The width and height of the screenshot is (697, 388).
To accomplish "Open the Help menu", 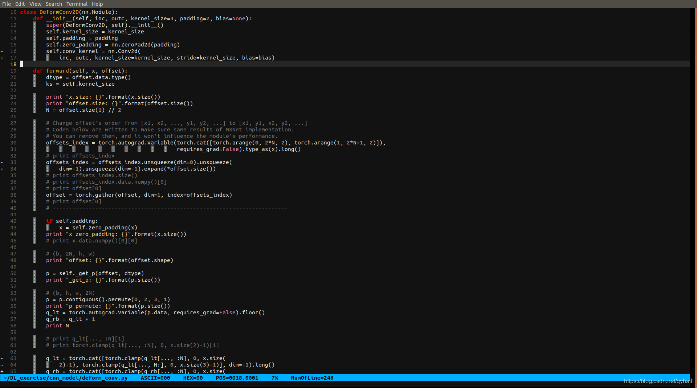I will 97,4.
